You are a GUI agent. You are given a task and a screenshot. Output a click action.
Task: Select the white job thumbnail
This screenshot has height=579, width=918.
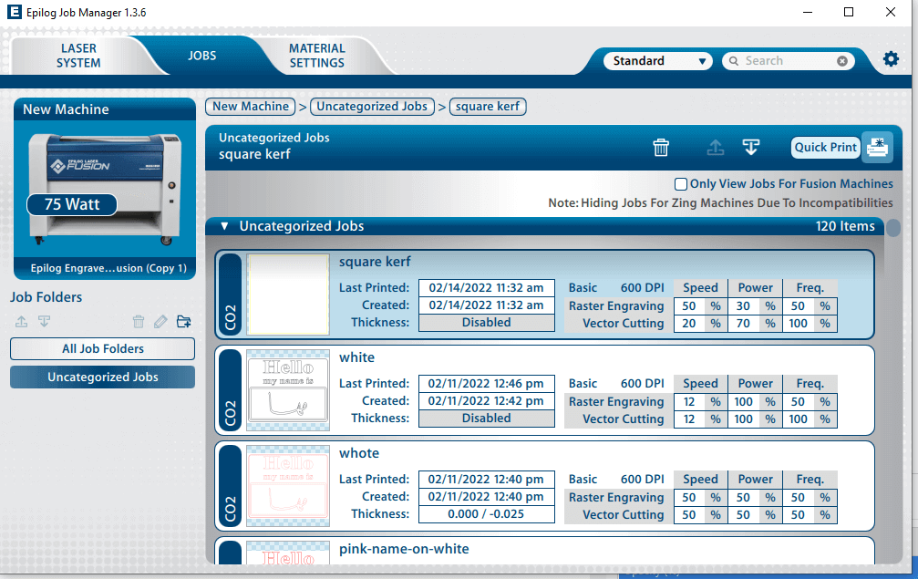(288, 390)
